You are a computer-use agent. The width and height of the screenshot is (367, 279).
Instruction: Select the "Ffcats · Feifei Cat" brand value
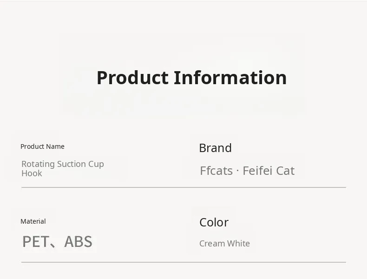247,171
